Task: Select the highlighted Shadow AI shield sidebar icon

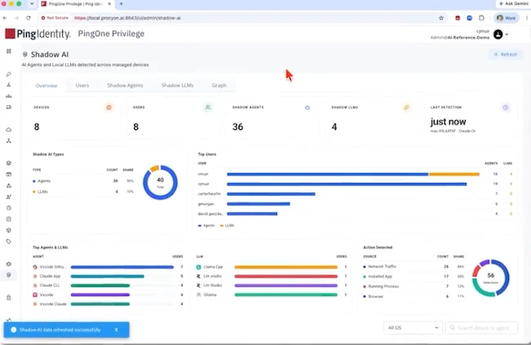Action: coord(9,275)
